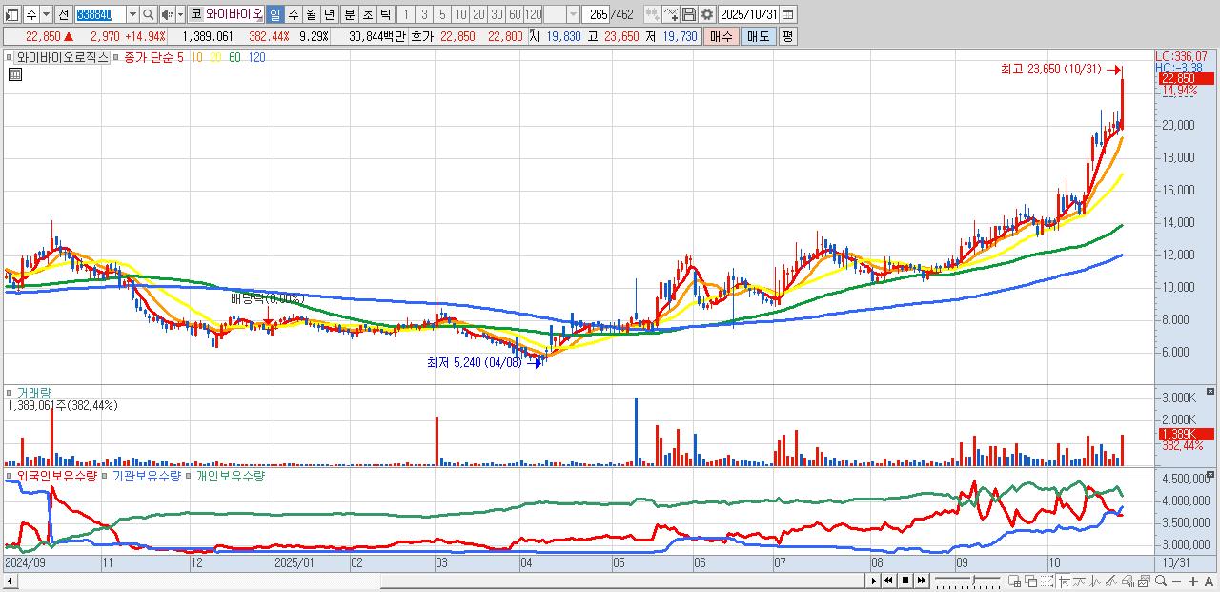Switch to monthly chart period 월
Screen dimensions: 1220x592
pos(311,14)
